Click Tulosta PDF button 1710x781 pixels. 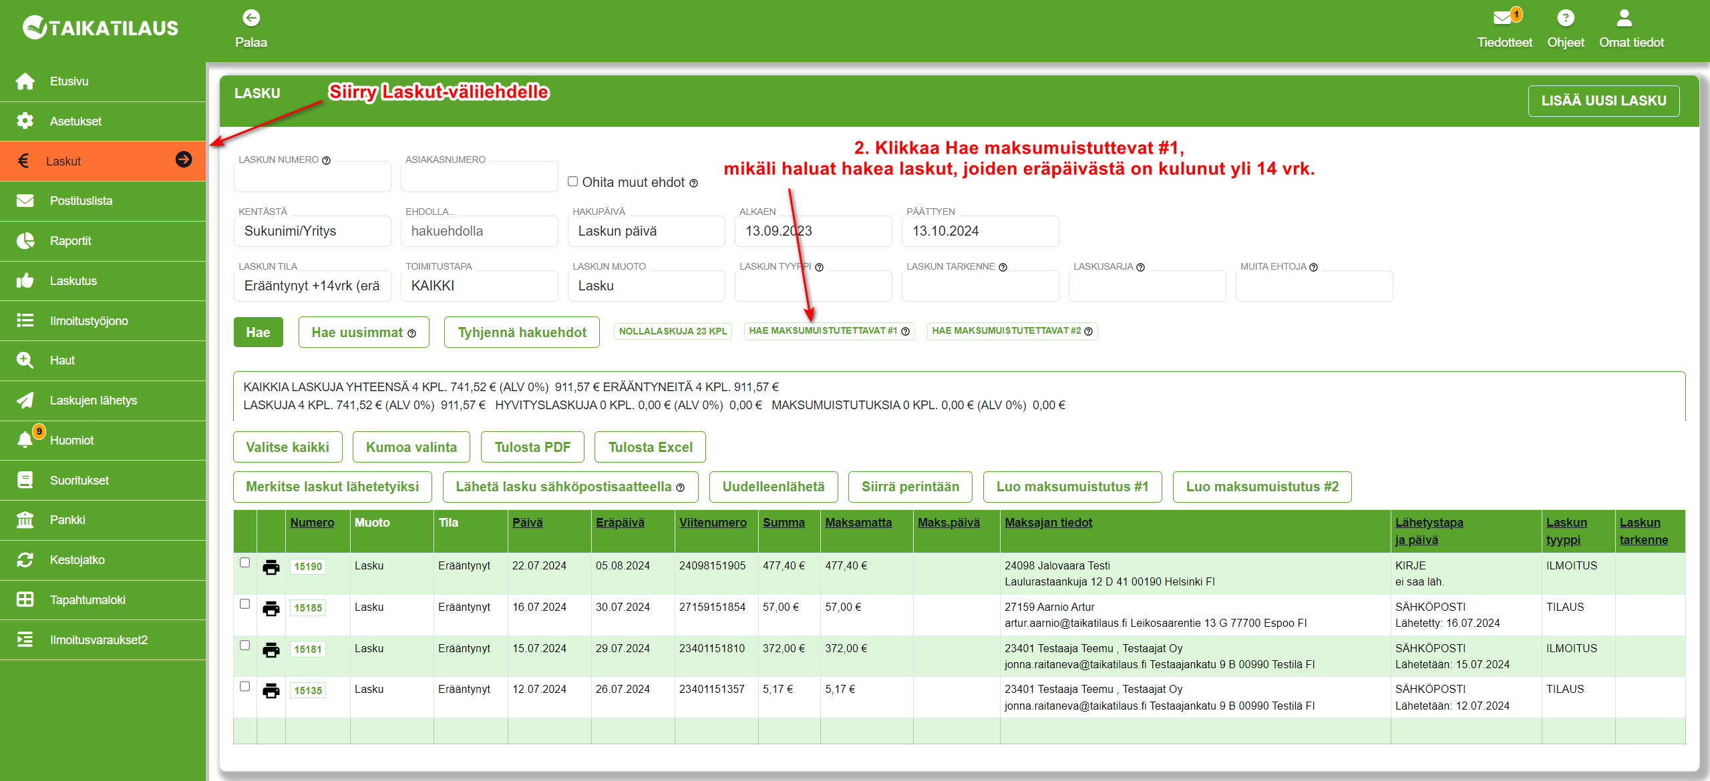pos(532,447)
